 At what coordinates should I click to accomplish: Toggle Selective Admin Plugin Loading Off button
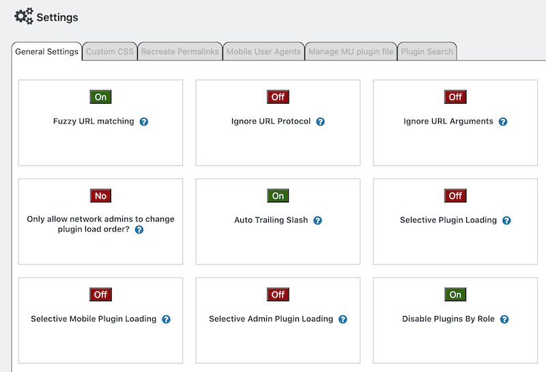pyautogui.click(x=278, y=295)
